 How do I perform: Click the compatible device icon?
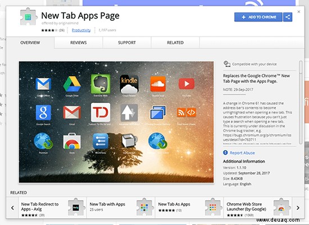coord(227,64)
